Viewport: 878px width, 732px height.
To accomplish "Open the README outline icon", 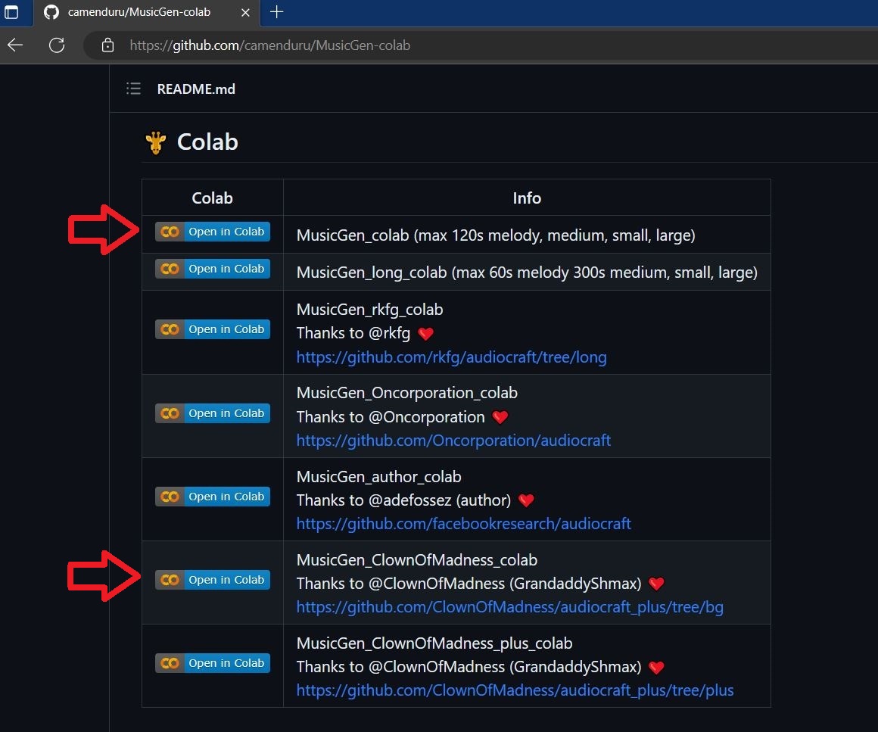I will [x=133, y=89].
